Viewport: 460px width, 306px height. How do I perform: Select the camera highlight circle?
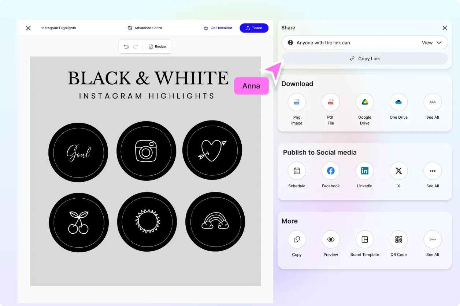[x=146, y=151]
